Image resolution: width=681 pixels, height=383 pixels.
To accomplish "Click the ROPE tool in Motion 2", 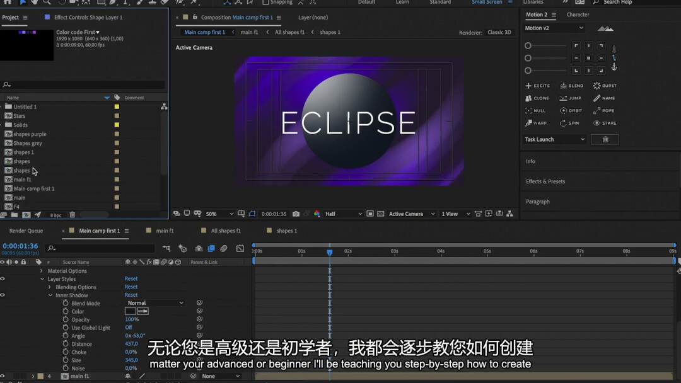I will 603,111.
